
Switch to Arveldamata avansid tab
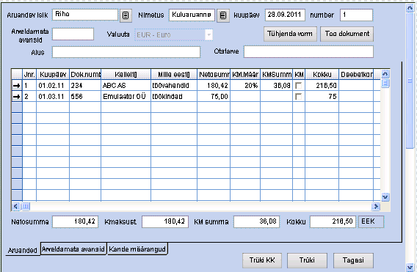pos(73,249)
